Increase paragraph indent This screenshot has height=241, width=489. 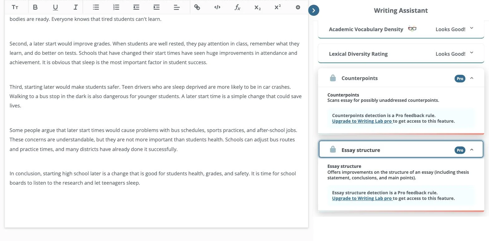pos(157,7)
